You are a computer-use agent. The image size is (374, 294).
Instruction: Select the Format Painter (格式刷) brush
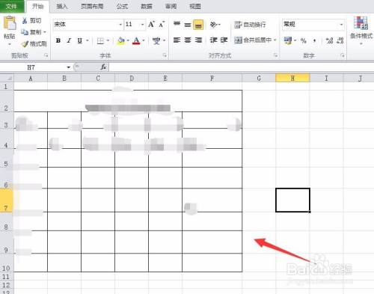(34, 44)
